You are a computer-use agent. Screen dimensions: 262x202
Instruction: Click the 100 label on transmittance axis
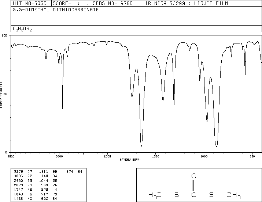4,35
